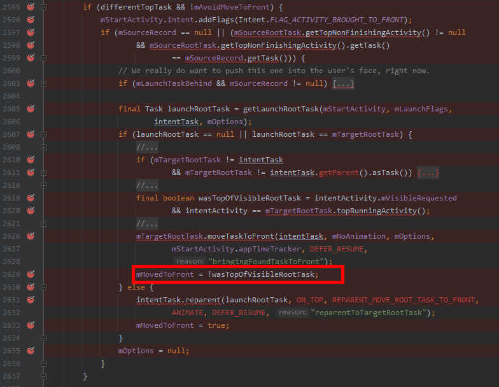Click line number 2600 in the gutter
Viewport: 499px width, 387px height.
pos(11,71)
